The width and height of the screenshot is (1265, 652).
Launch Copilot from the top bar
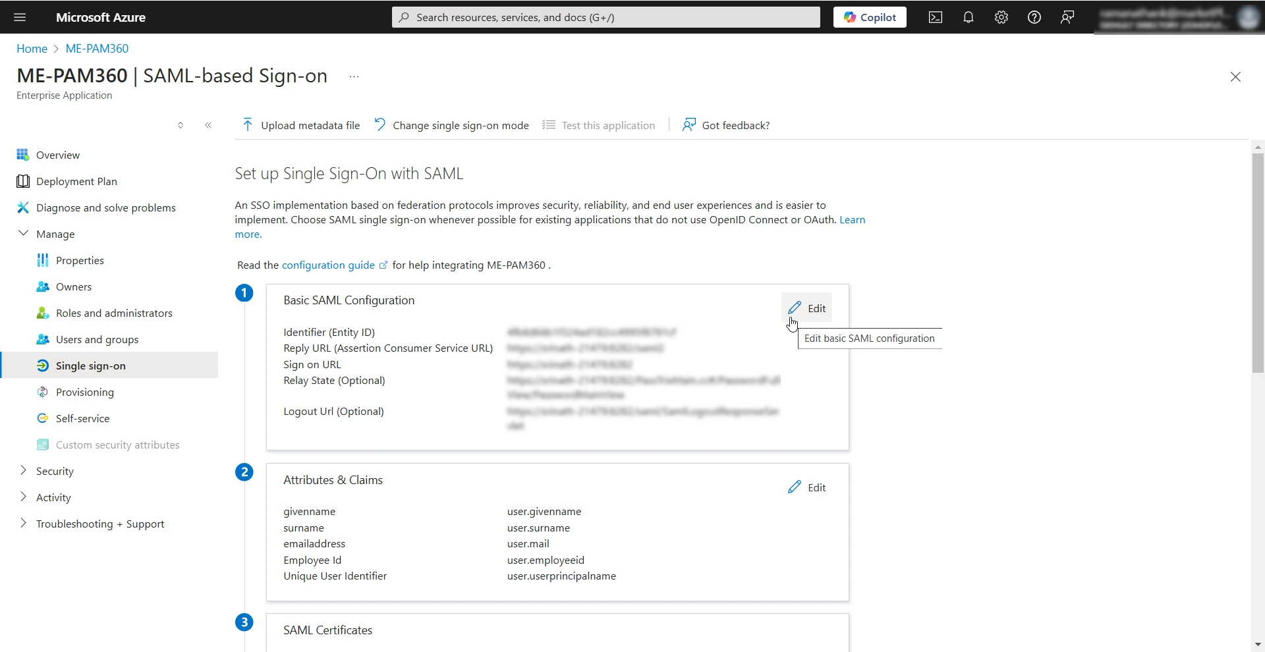tap(869, 17)
